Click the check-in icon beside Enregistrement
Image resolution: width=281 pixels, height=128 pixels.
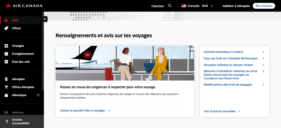(x=6, y=54)
